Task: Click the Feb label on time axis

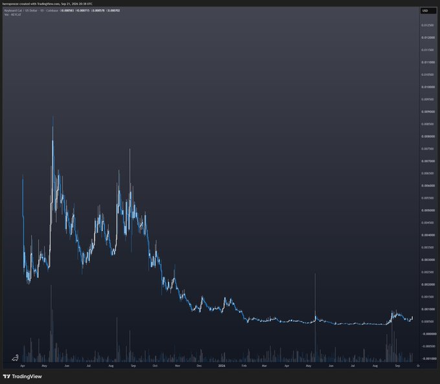Action: tap(244, 366)
